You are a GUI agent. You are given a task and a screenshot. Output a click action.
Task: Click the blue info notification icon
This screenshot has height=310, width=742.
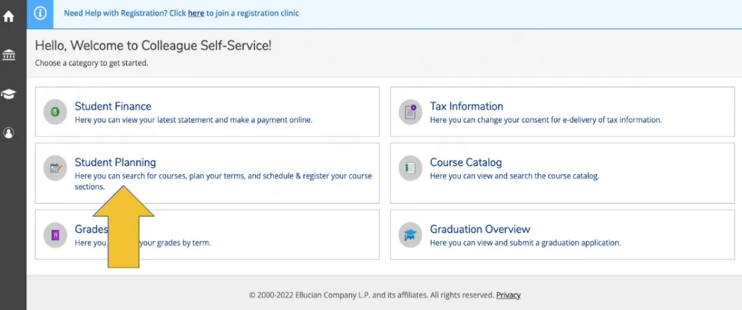[x=40, y=14]
